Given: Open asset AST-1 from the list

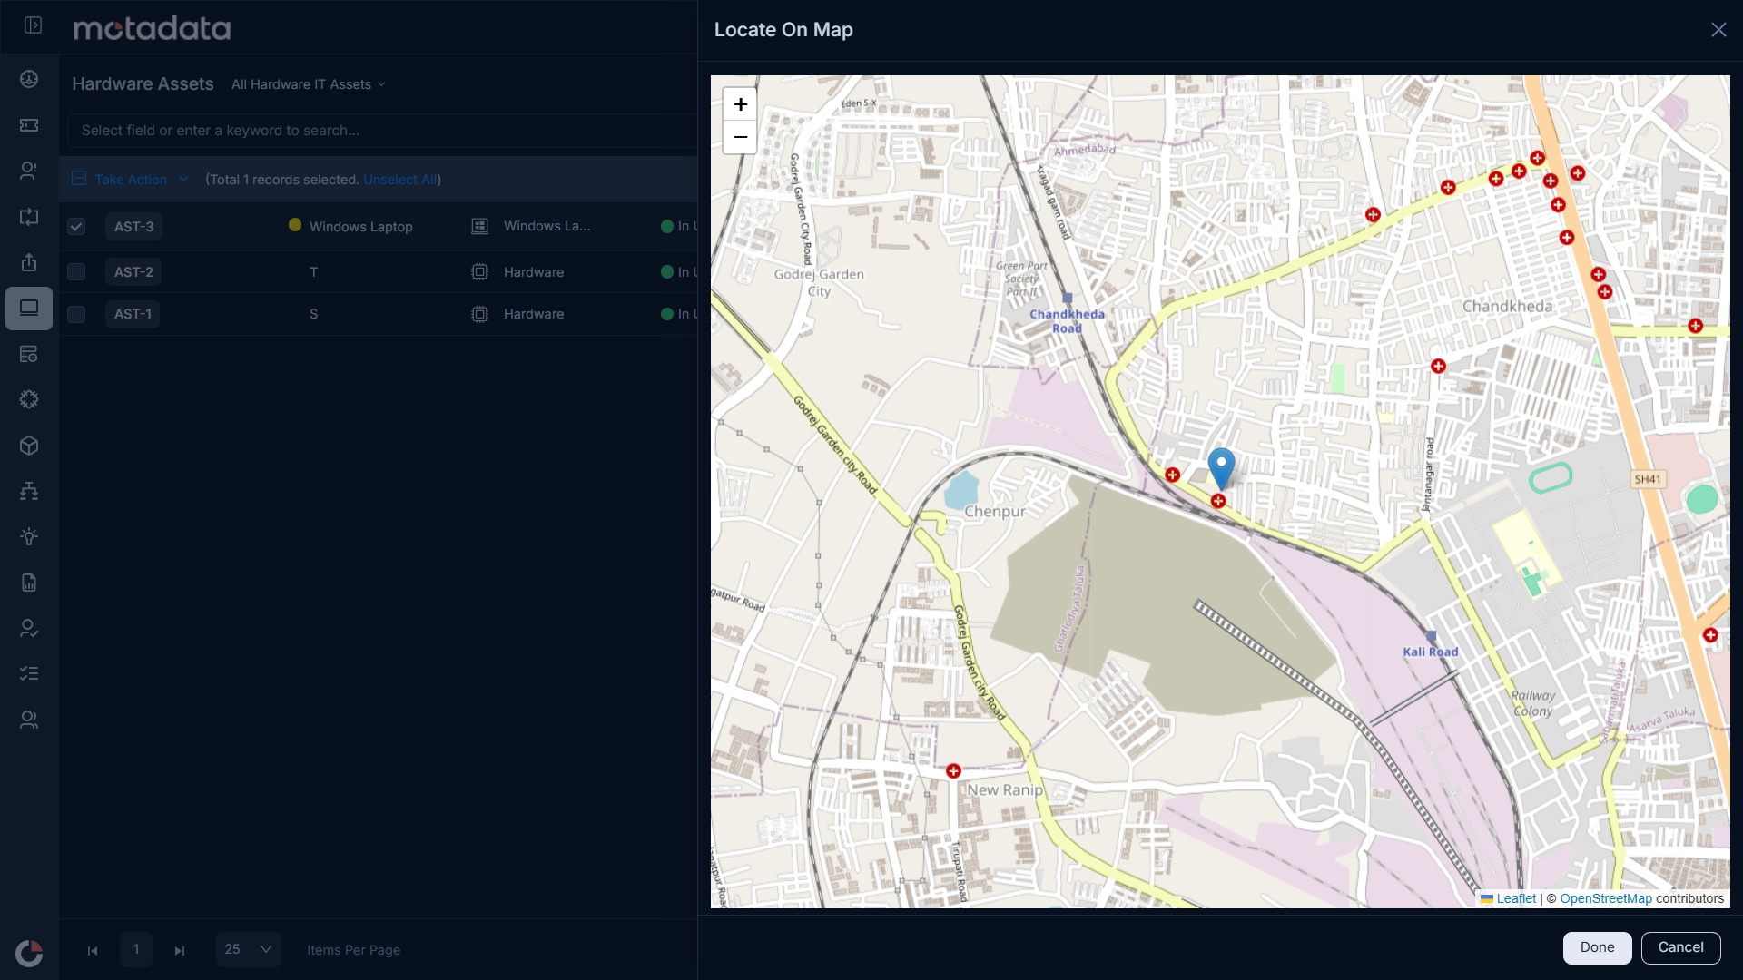Looking at the screenshot, I should click(x=133, y=314).
